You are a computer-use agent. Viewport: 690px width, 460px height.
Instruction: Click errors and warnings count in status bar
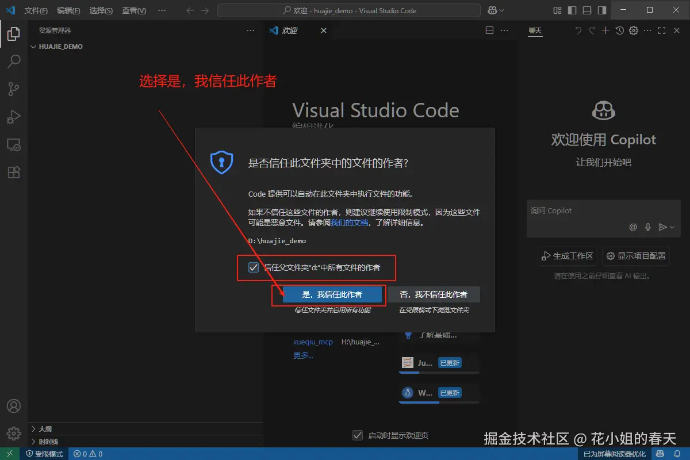[88, 454]
